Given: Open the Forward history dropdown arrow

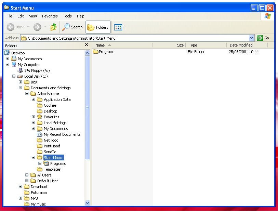Looking at the screenshot, I should (x=45, y=27).
